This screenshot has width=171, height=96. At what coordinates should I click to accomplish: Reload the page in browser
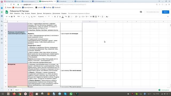(11, 5)
